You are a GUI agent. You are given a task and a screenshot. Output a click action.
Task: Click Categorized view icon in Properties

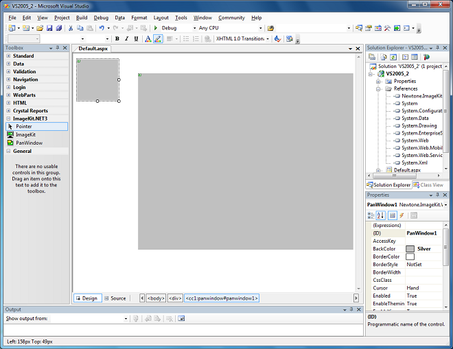[x=371, y=215]
